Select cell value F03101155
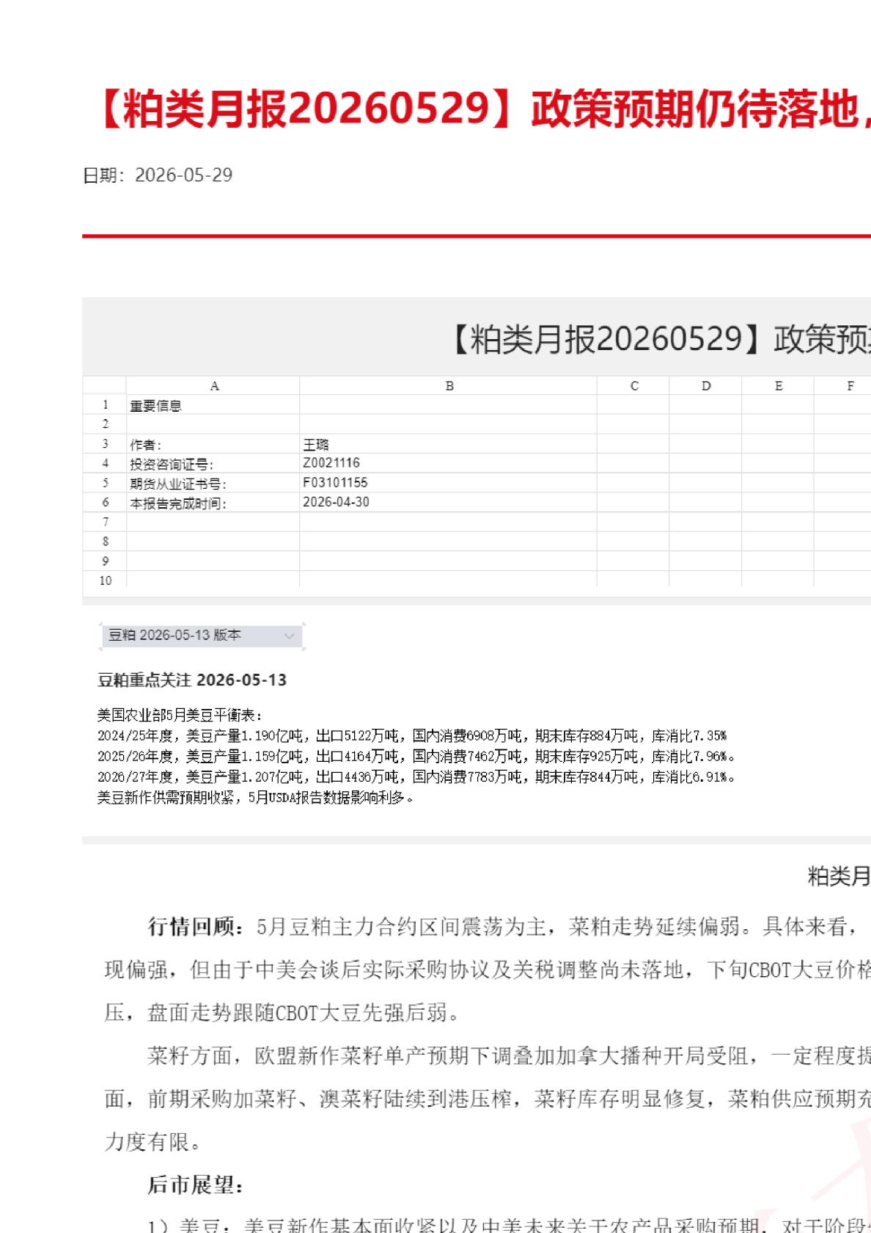Screen dimensions: 871x1233 448,483
